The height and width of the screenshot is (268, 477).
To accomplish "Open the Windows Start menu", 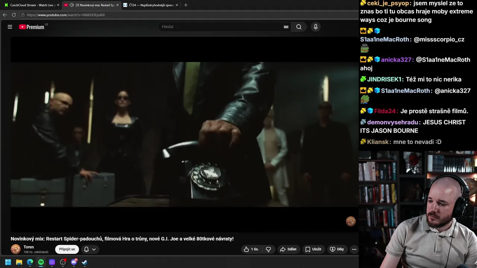I will coord(8,262).
